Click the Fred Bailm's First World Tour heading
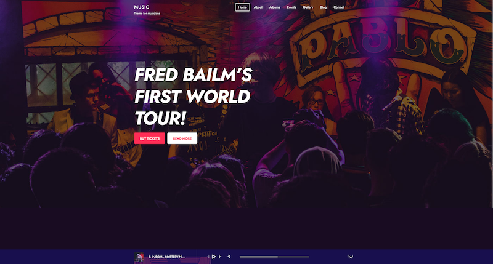Image resolution: width=493 pixels, height=264 pixels. [193, 97]
